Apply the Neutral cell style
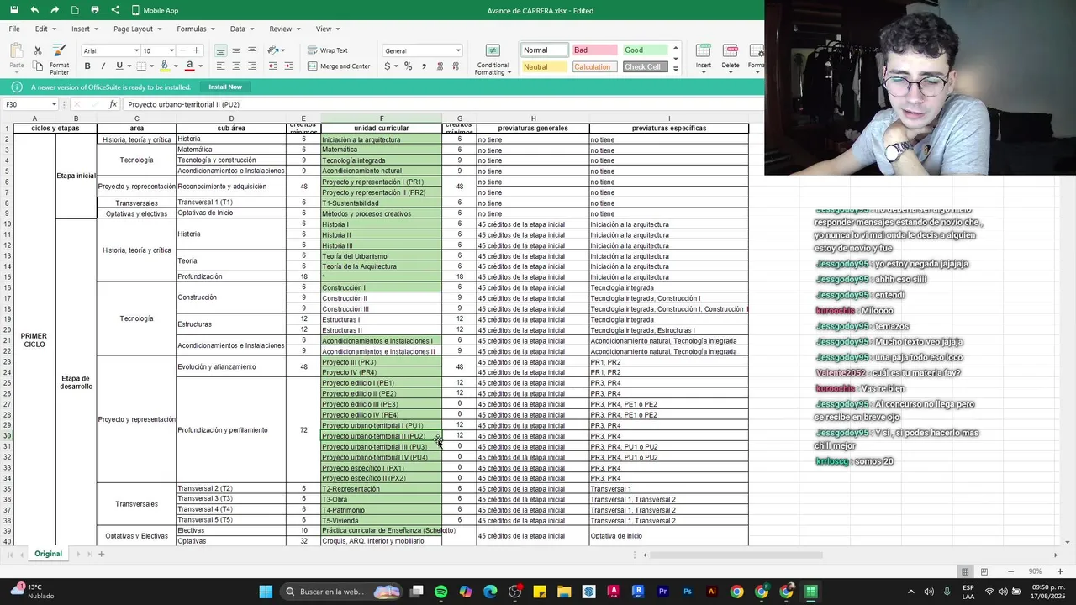This screenshot has width=1076, height=605. (543, 67)
